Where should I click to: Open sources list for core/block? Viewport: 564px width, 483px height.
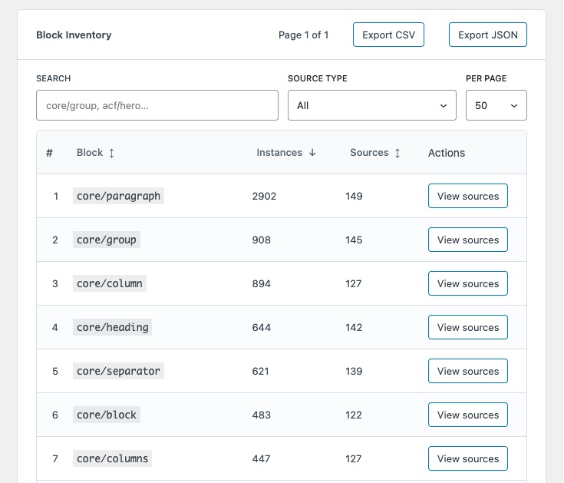coord(467,415)
